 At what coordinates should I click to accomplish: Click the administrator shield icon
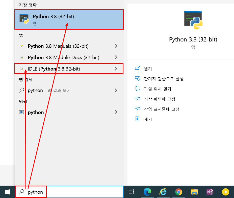tap(137, 78)
